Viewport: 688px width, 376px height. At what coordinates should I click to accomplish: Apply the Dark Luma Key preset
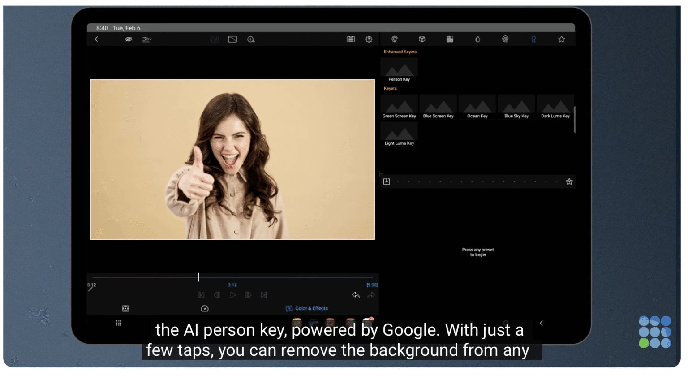pos(555,104)
